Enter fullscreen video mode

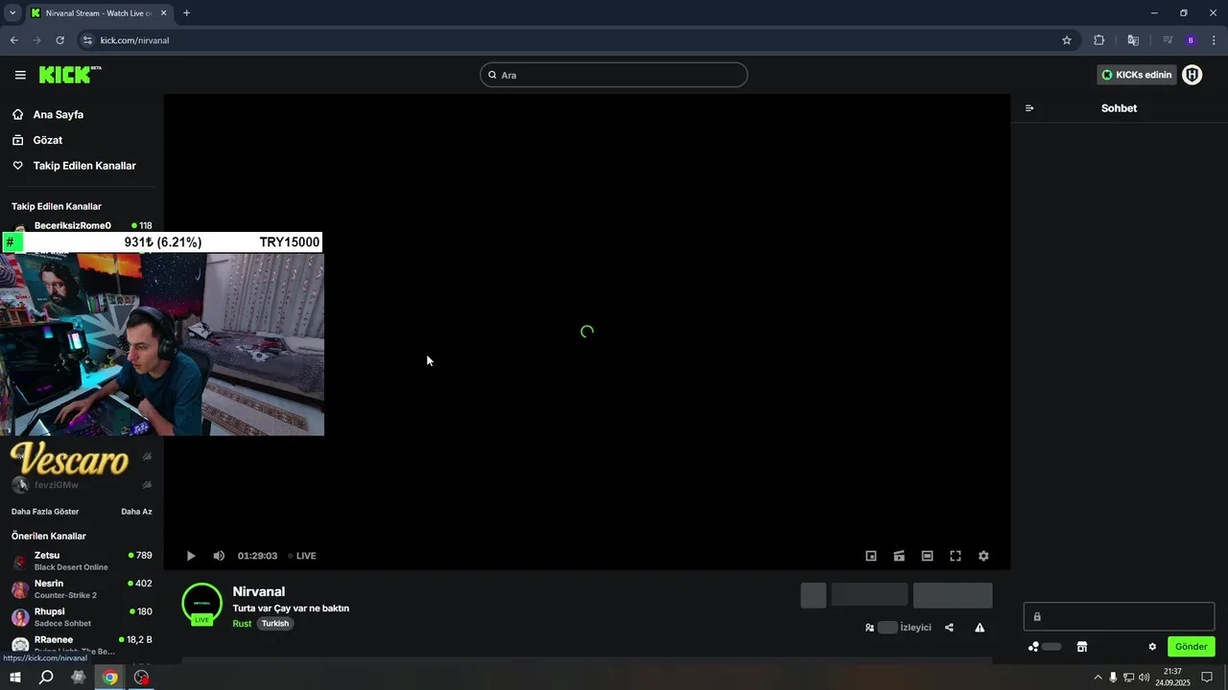click(x=956, y=556)
